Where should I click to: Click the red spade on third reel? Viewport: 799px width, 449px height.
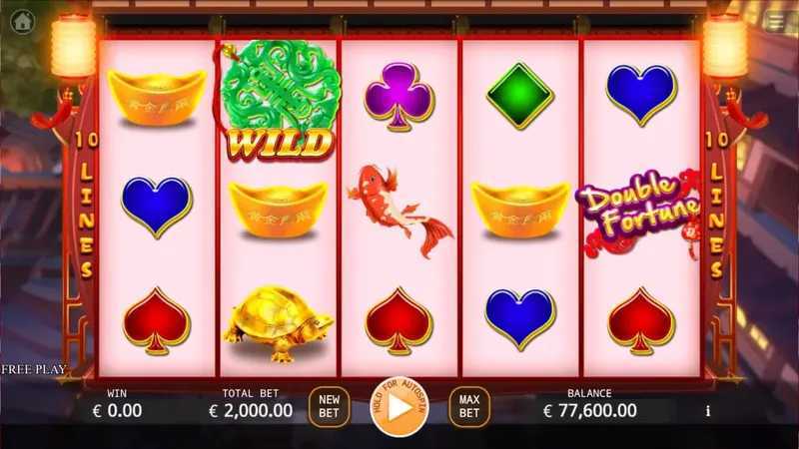399,320
